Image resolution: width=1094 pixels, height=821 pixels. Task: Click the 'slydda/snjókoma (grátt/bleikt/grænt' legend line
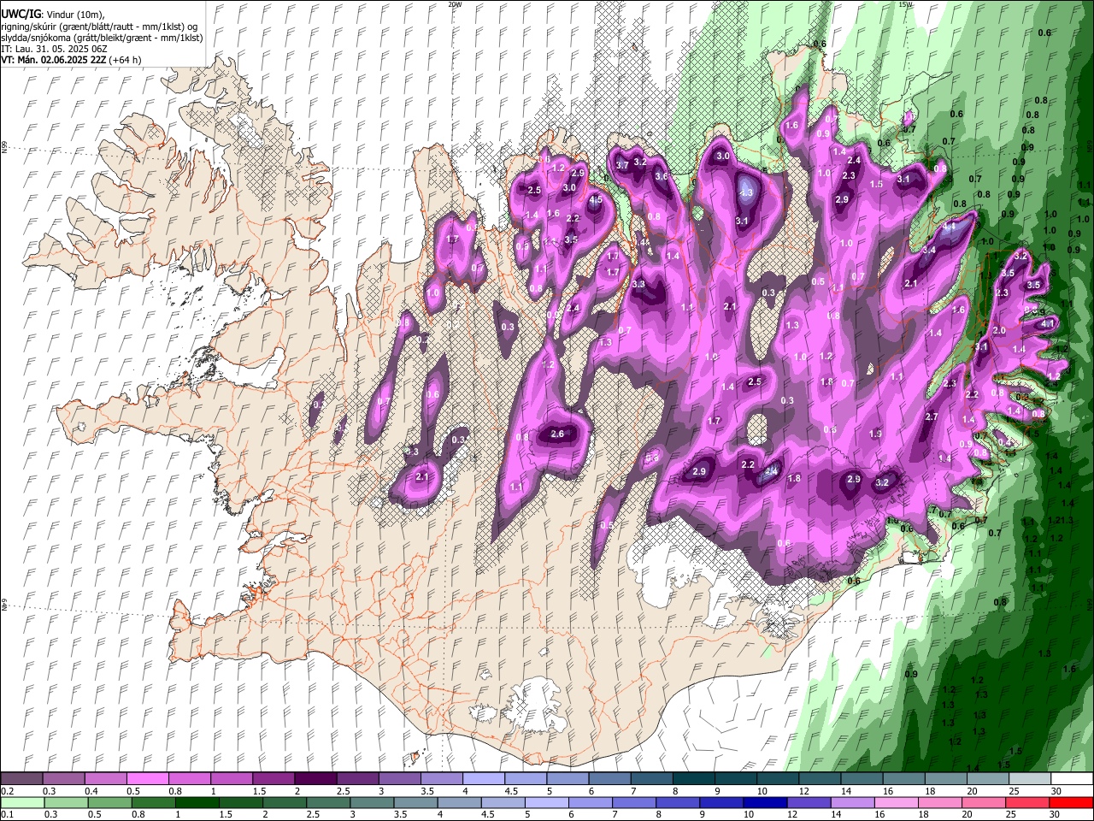click(x=103, y=38)
